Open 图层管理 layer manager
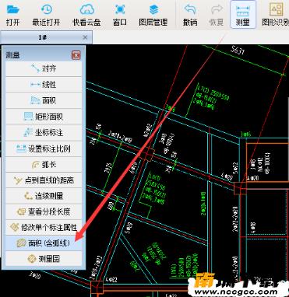 pos(153,14)
